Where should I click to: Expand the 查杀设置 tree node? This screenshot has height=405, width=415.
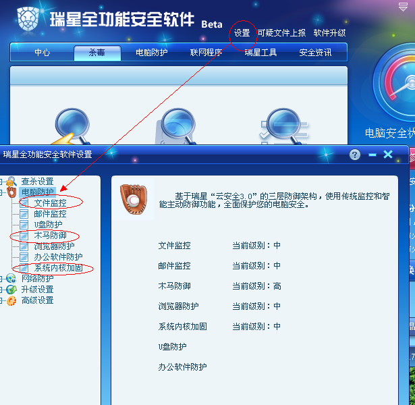tap(1, 182)
